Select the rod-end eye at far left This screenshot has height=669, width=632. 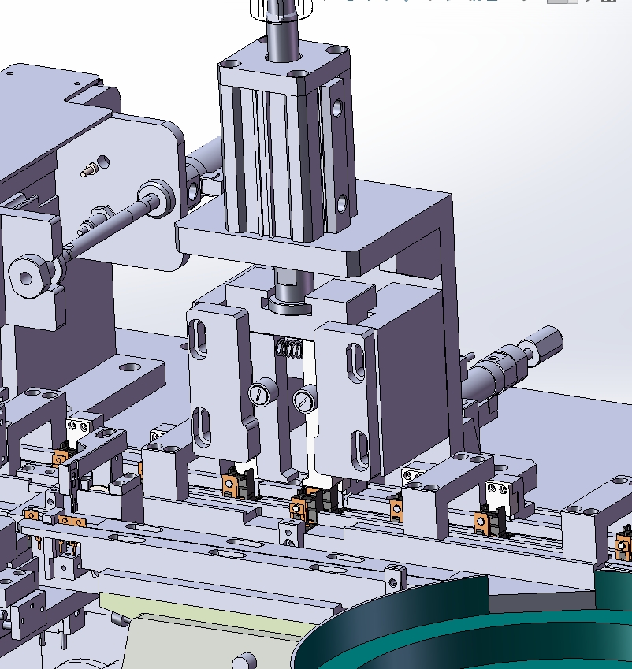29,277
